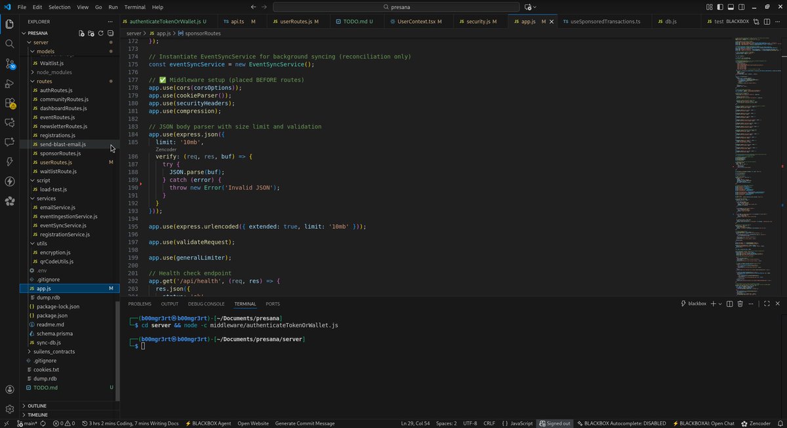Switch to the userRoutes.js tab
Image resolution: width=787 pixels, height=428 pixels.
(294, 22)
